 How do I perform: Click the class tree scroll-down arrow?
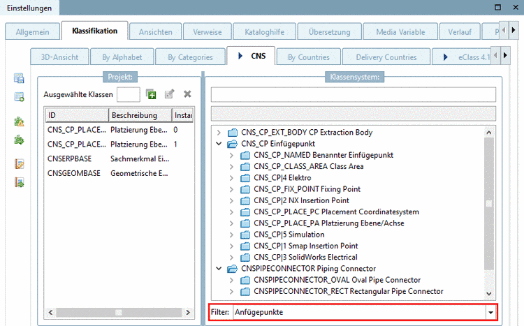click(489, 294)
